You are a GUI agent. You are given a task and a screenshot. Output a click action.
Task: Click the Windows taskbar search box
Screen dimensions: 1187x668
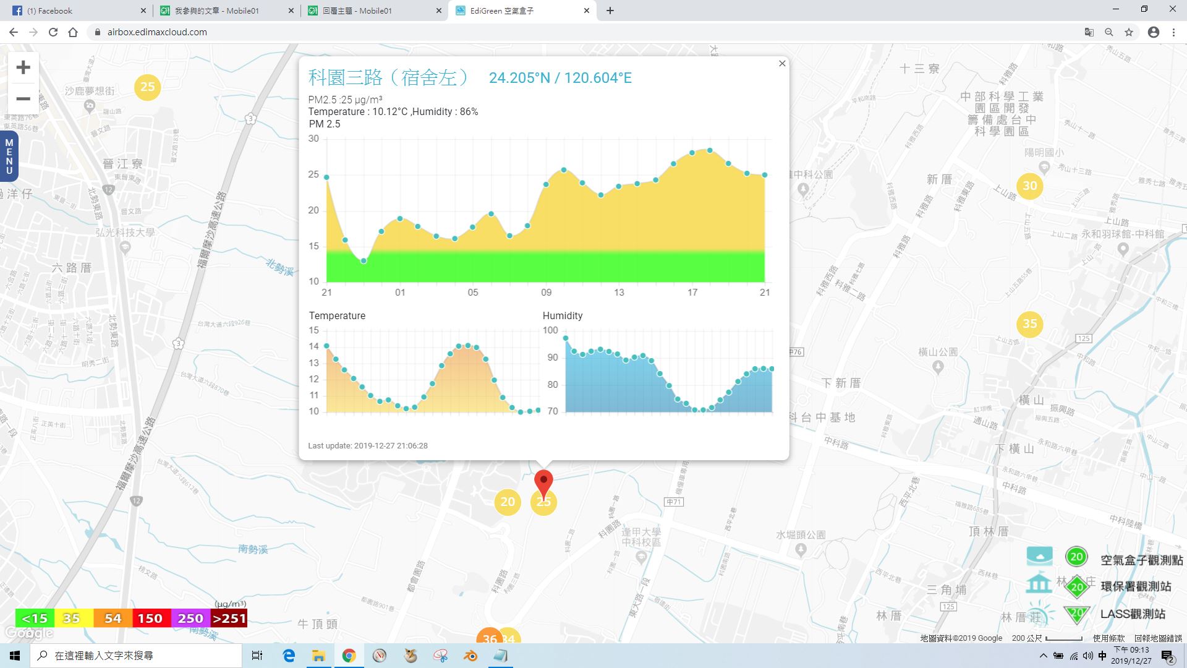(136, 656)
